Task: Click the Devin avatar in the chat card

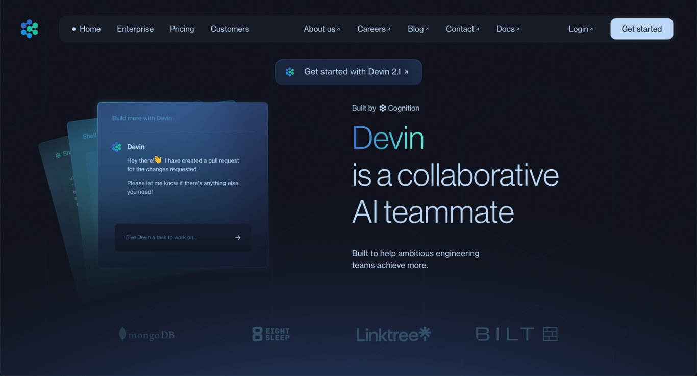Action: click(117, 147)
